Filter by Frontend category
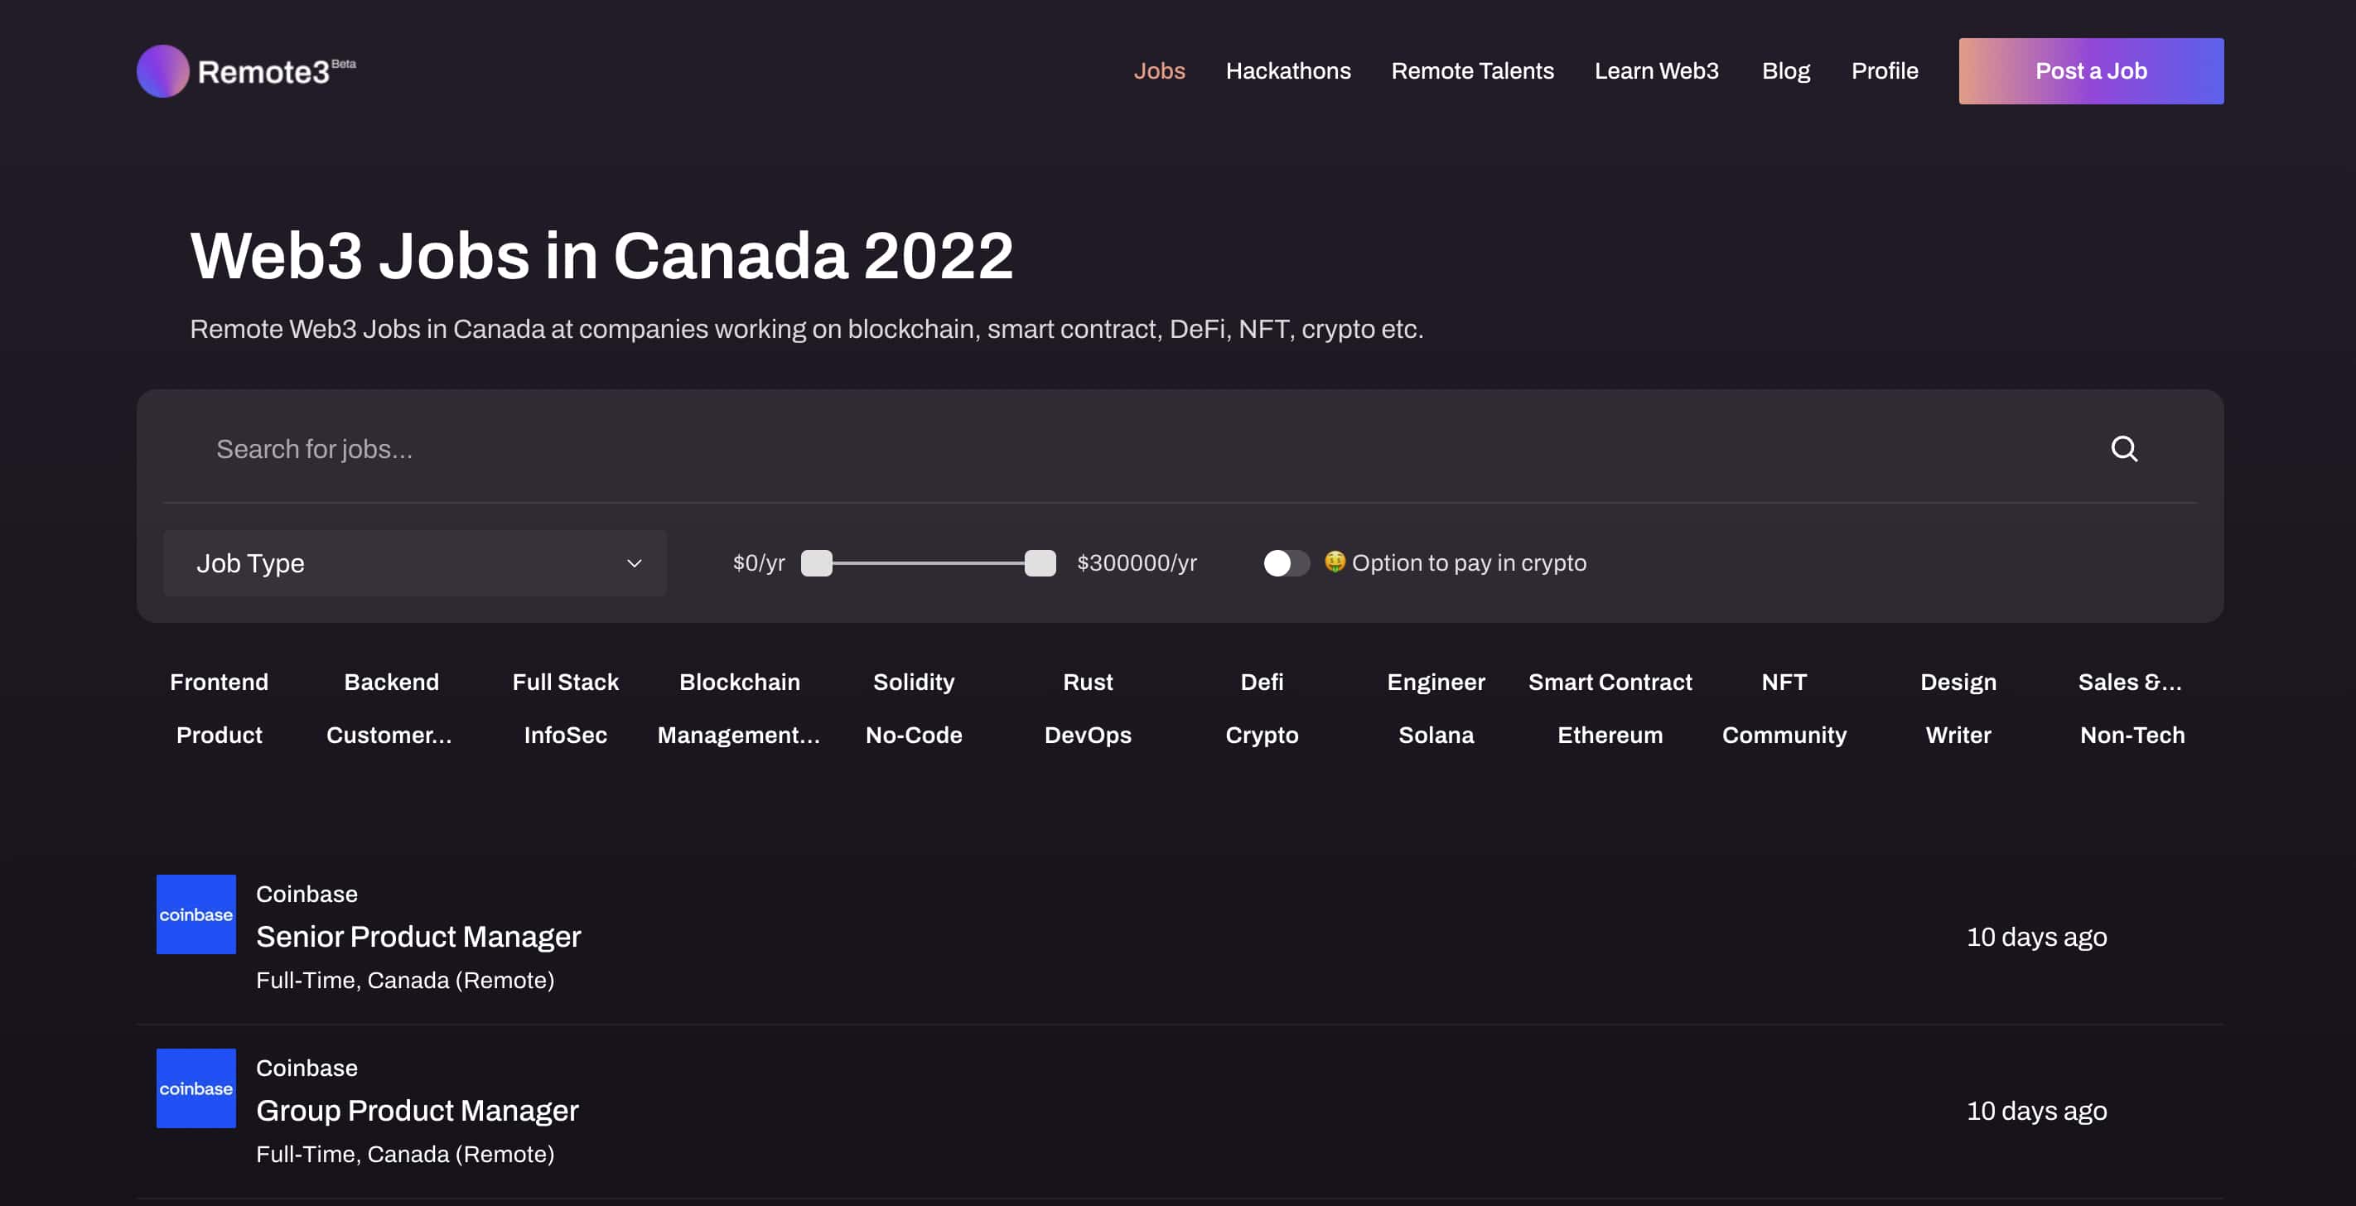Viewport: 2356px width, 1206px height. [220, 682]
